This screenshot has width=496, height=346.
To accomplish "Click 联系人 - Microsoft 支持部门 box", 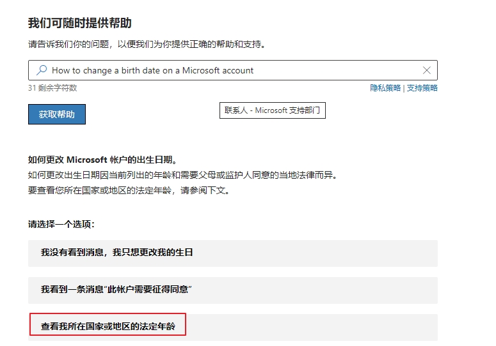I will coord(272,110).
